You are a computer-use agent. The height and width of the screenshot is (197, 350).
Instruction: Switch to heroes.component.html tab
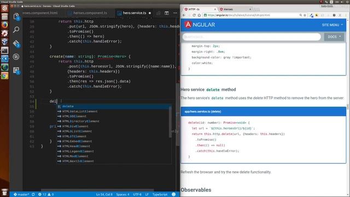pos(40,13)
